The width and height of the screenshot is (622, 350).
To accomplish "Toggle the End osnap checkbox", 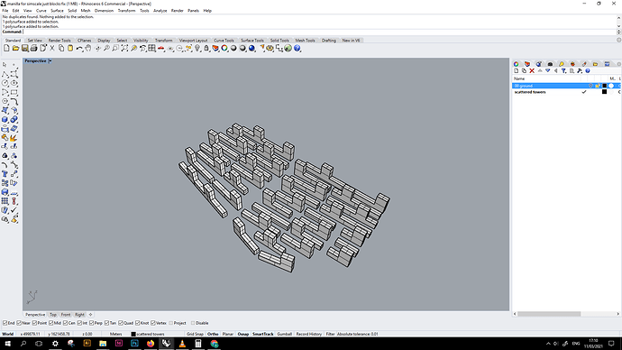I will click(5, 323).
